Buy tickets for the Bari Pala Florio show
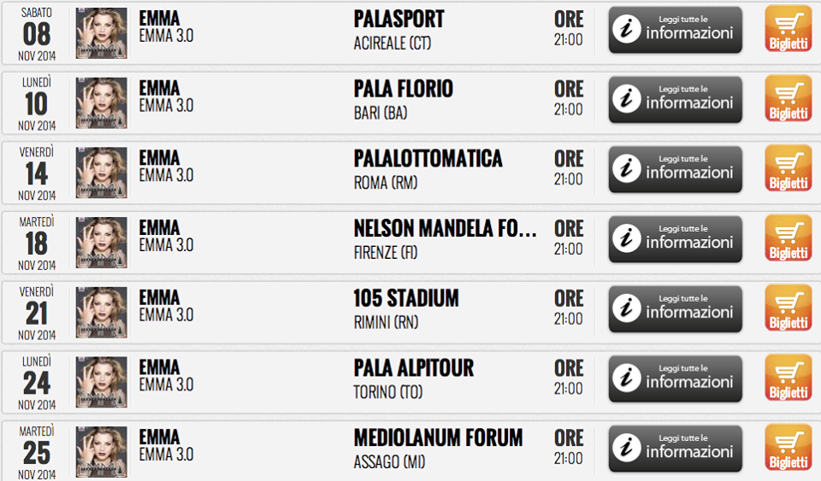 [x=788, y=99]
